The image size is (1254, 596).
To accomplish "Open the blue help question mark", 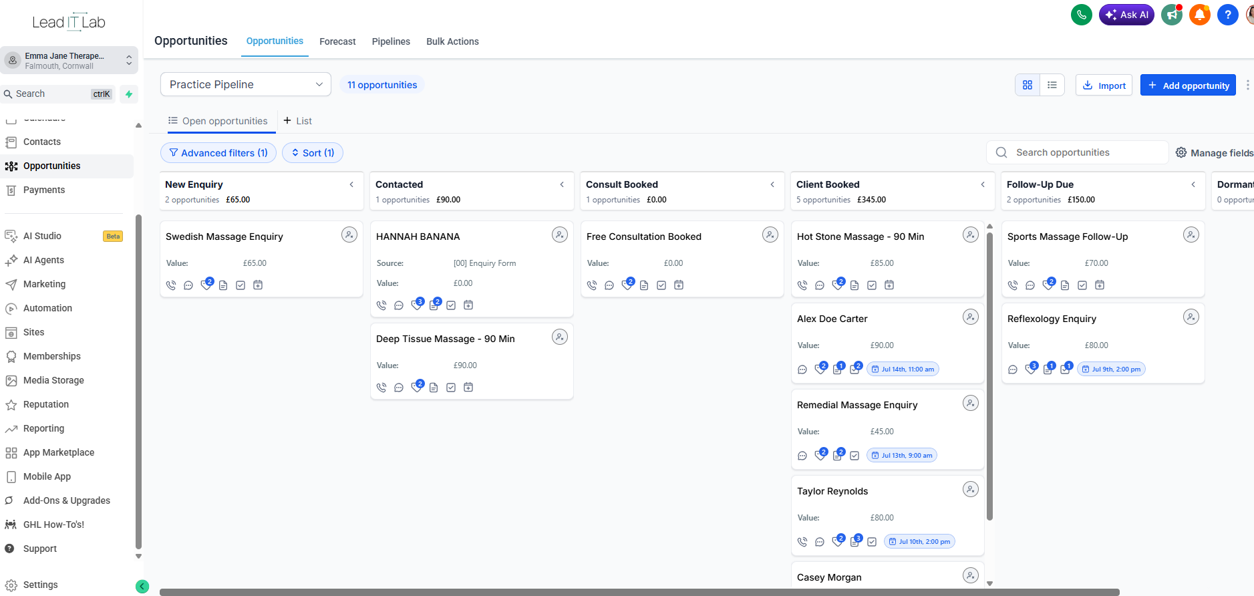I will tap(1228, 14).
